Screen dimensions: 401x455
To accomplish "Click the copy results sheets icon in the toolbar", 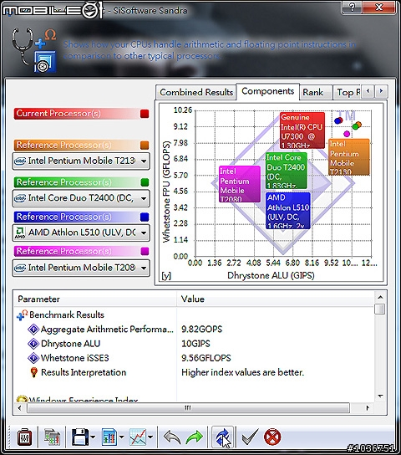I will click(52, 437).
